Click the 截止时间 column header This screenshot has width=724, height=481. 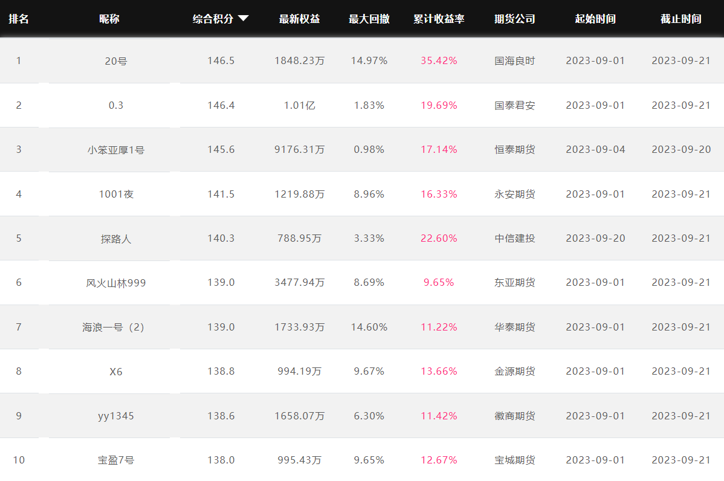click(x=681, y=19)
